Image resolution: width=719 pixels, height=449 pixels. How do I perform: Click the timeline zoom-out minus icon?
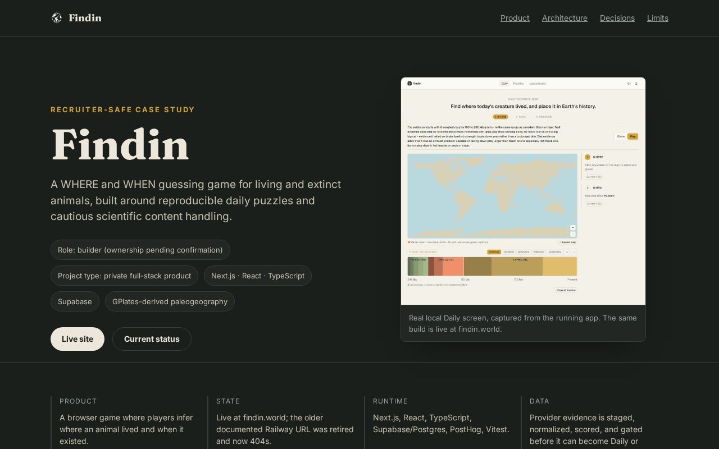point(574,252)
